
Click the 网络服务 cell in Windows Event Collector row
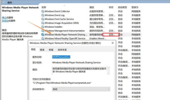[x=136, y=11]
